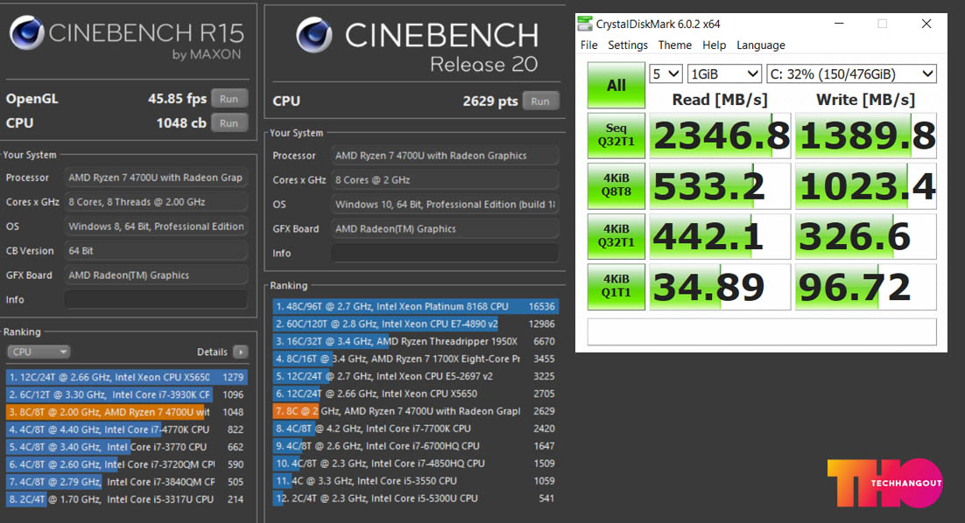965x523 pixels.
Task: Run the OpenGL test in Cinebench R15
Action: click(229, 98)
